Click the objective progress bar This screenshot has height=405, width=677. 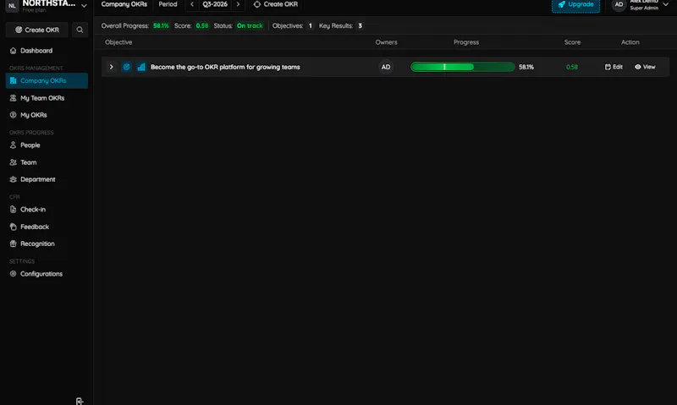(462, 67)
